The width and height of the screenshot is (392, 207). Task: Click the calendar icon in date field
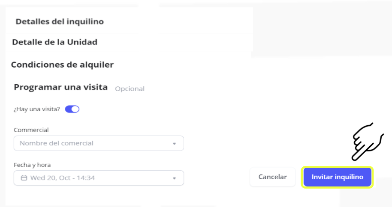tap(24, 178)
